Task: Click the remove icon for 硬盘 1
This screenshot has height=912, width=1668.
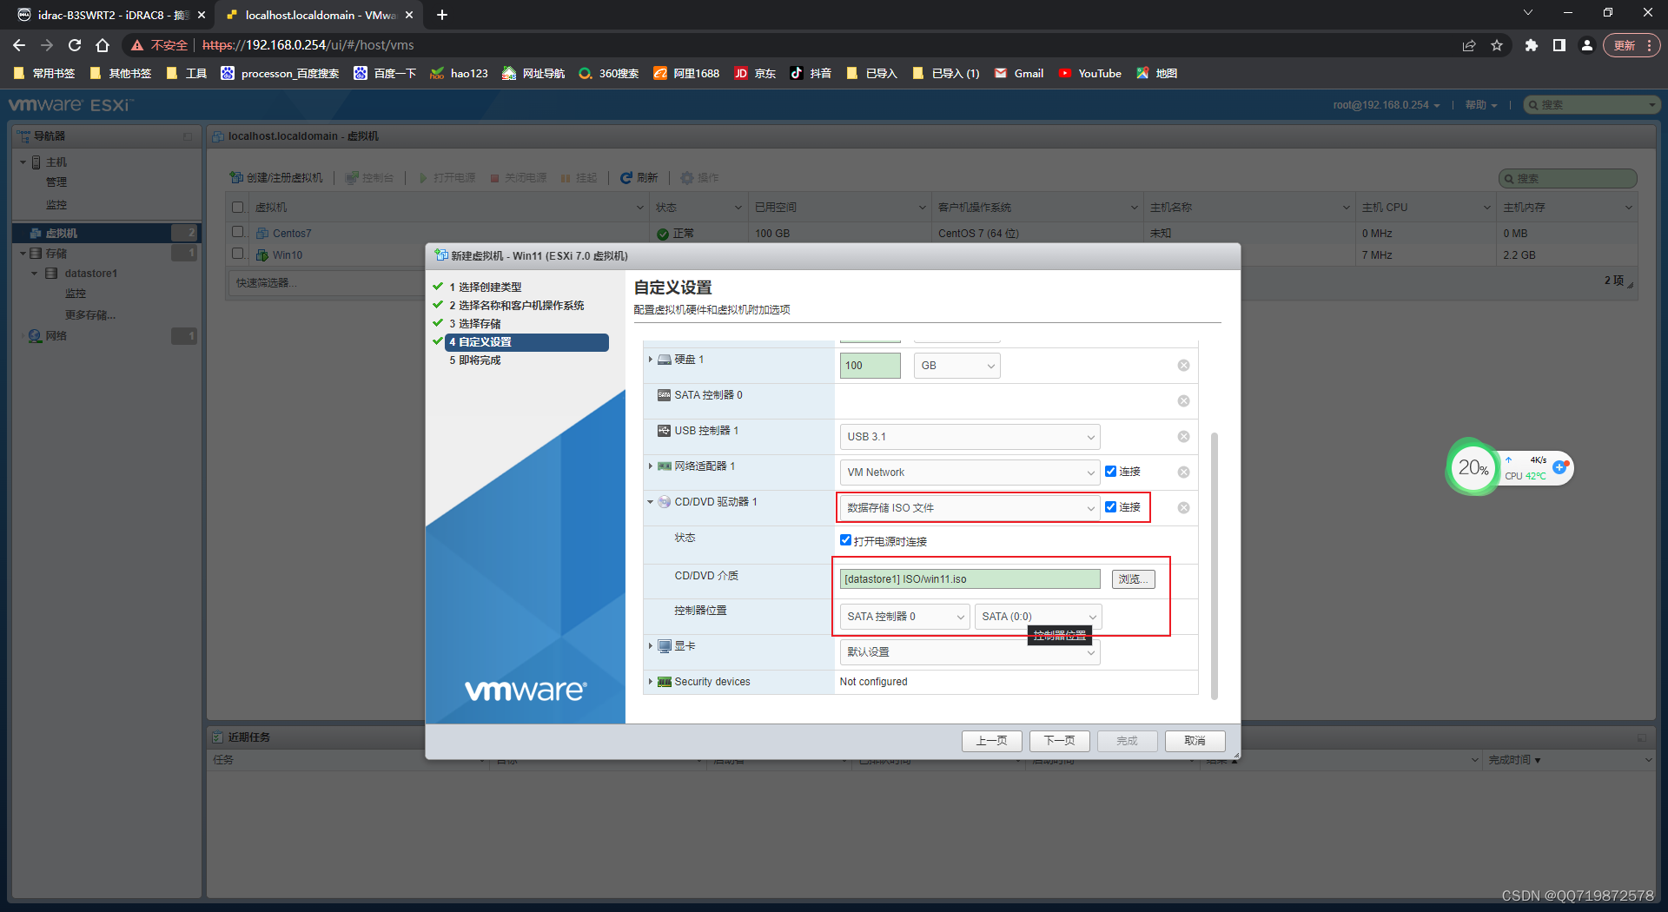Action: 1183,366
